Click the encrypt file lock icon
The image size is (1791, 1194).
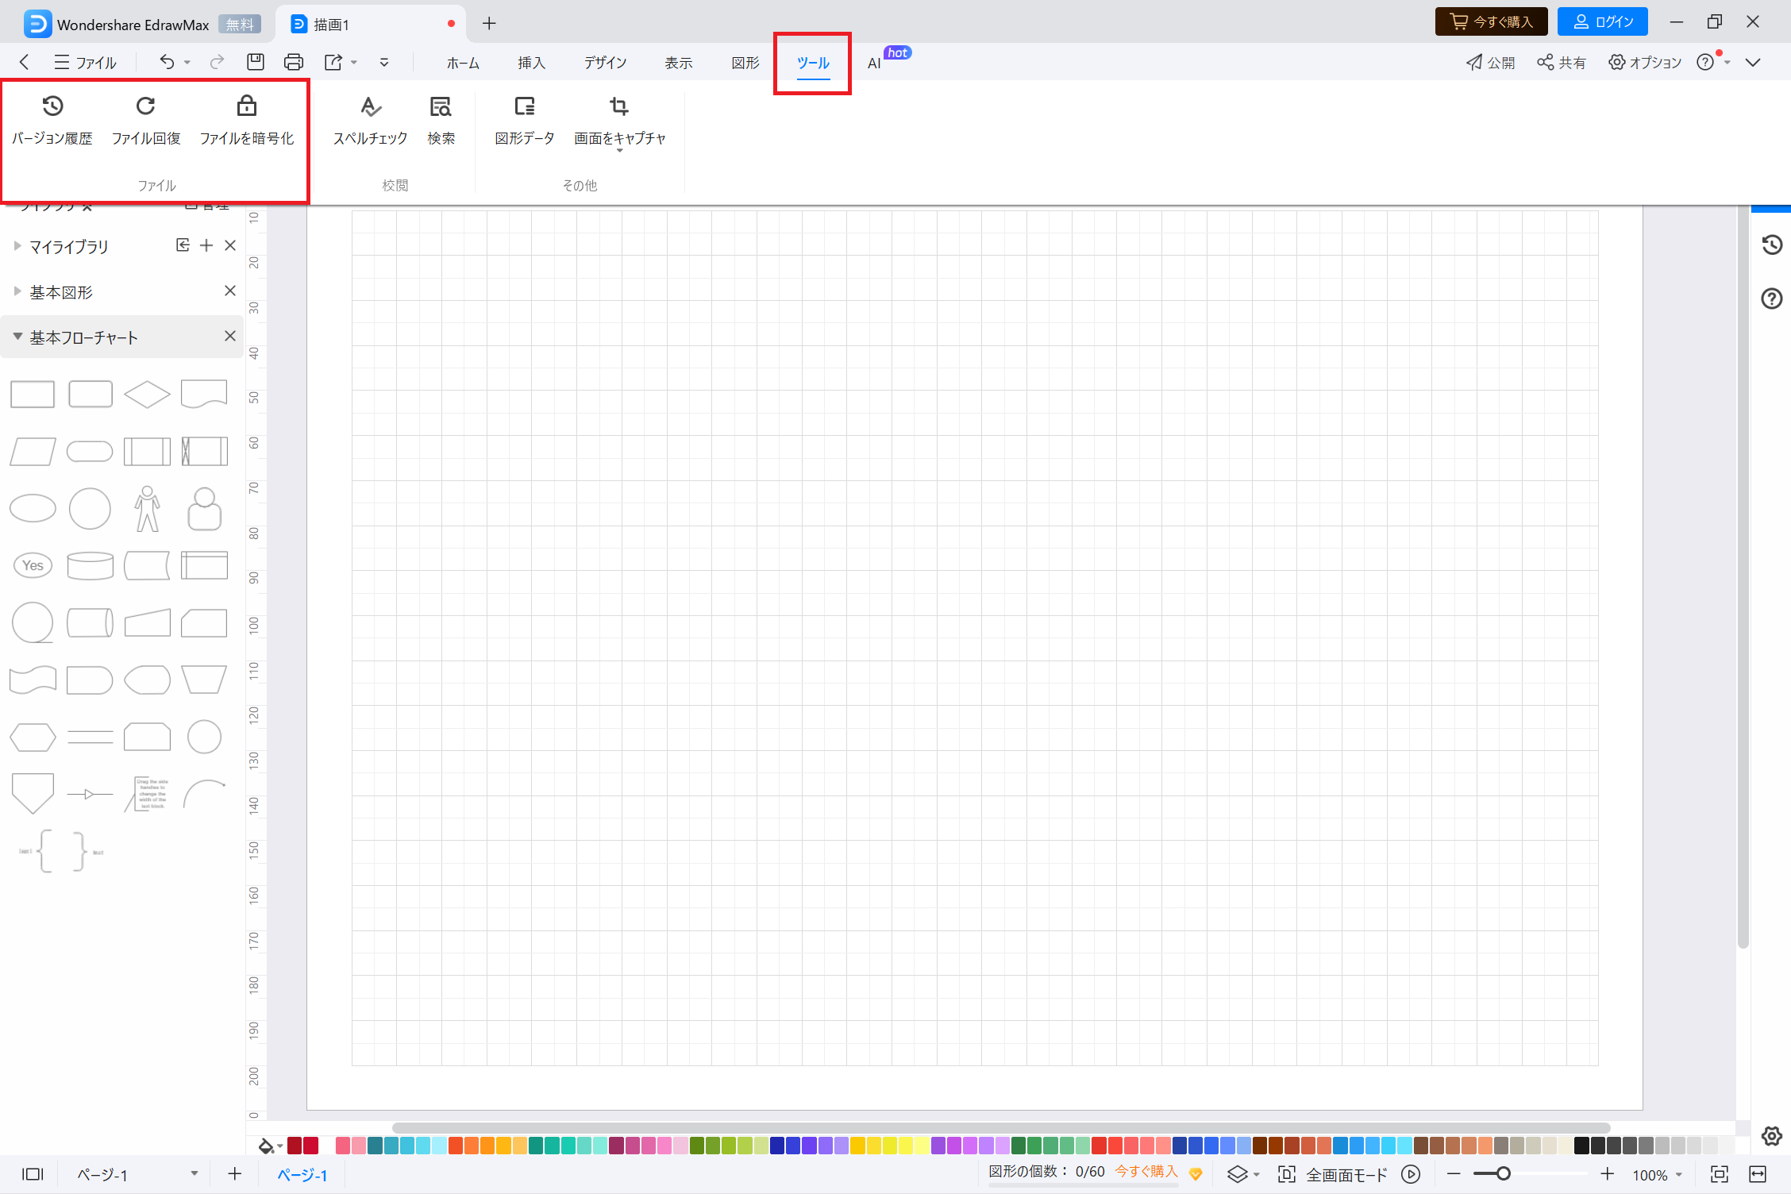(x=246, y=106)
